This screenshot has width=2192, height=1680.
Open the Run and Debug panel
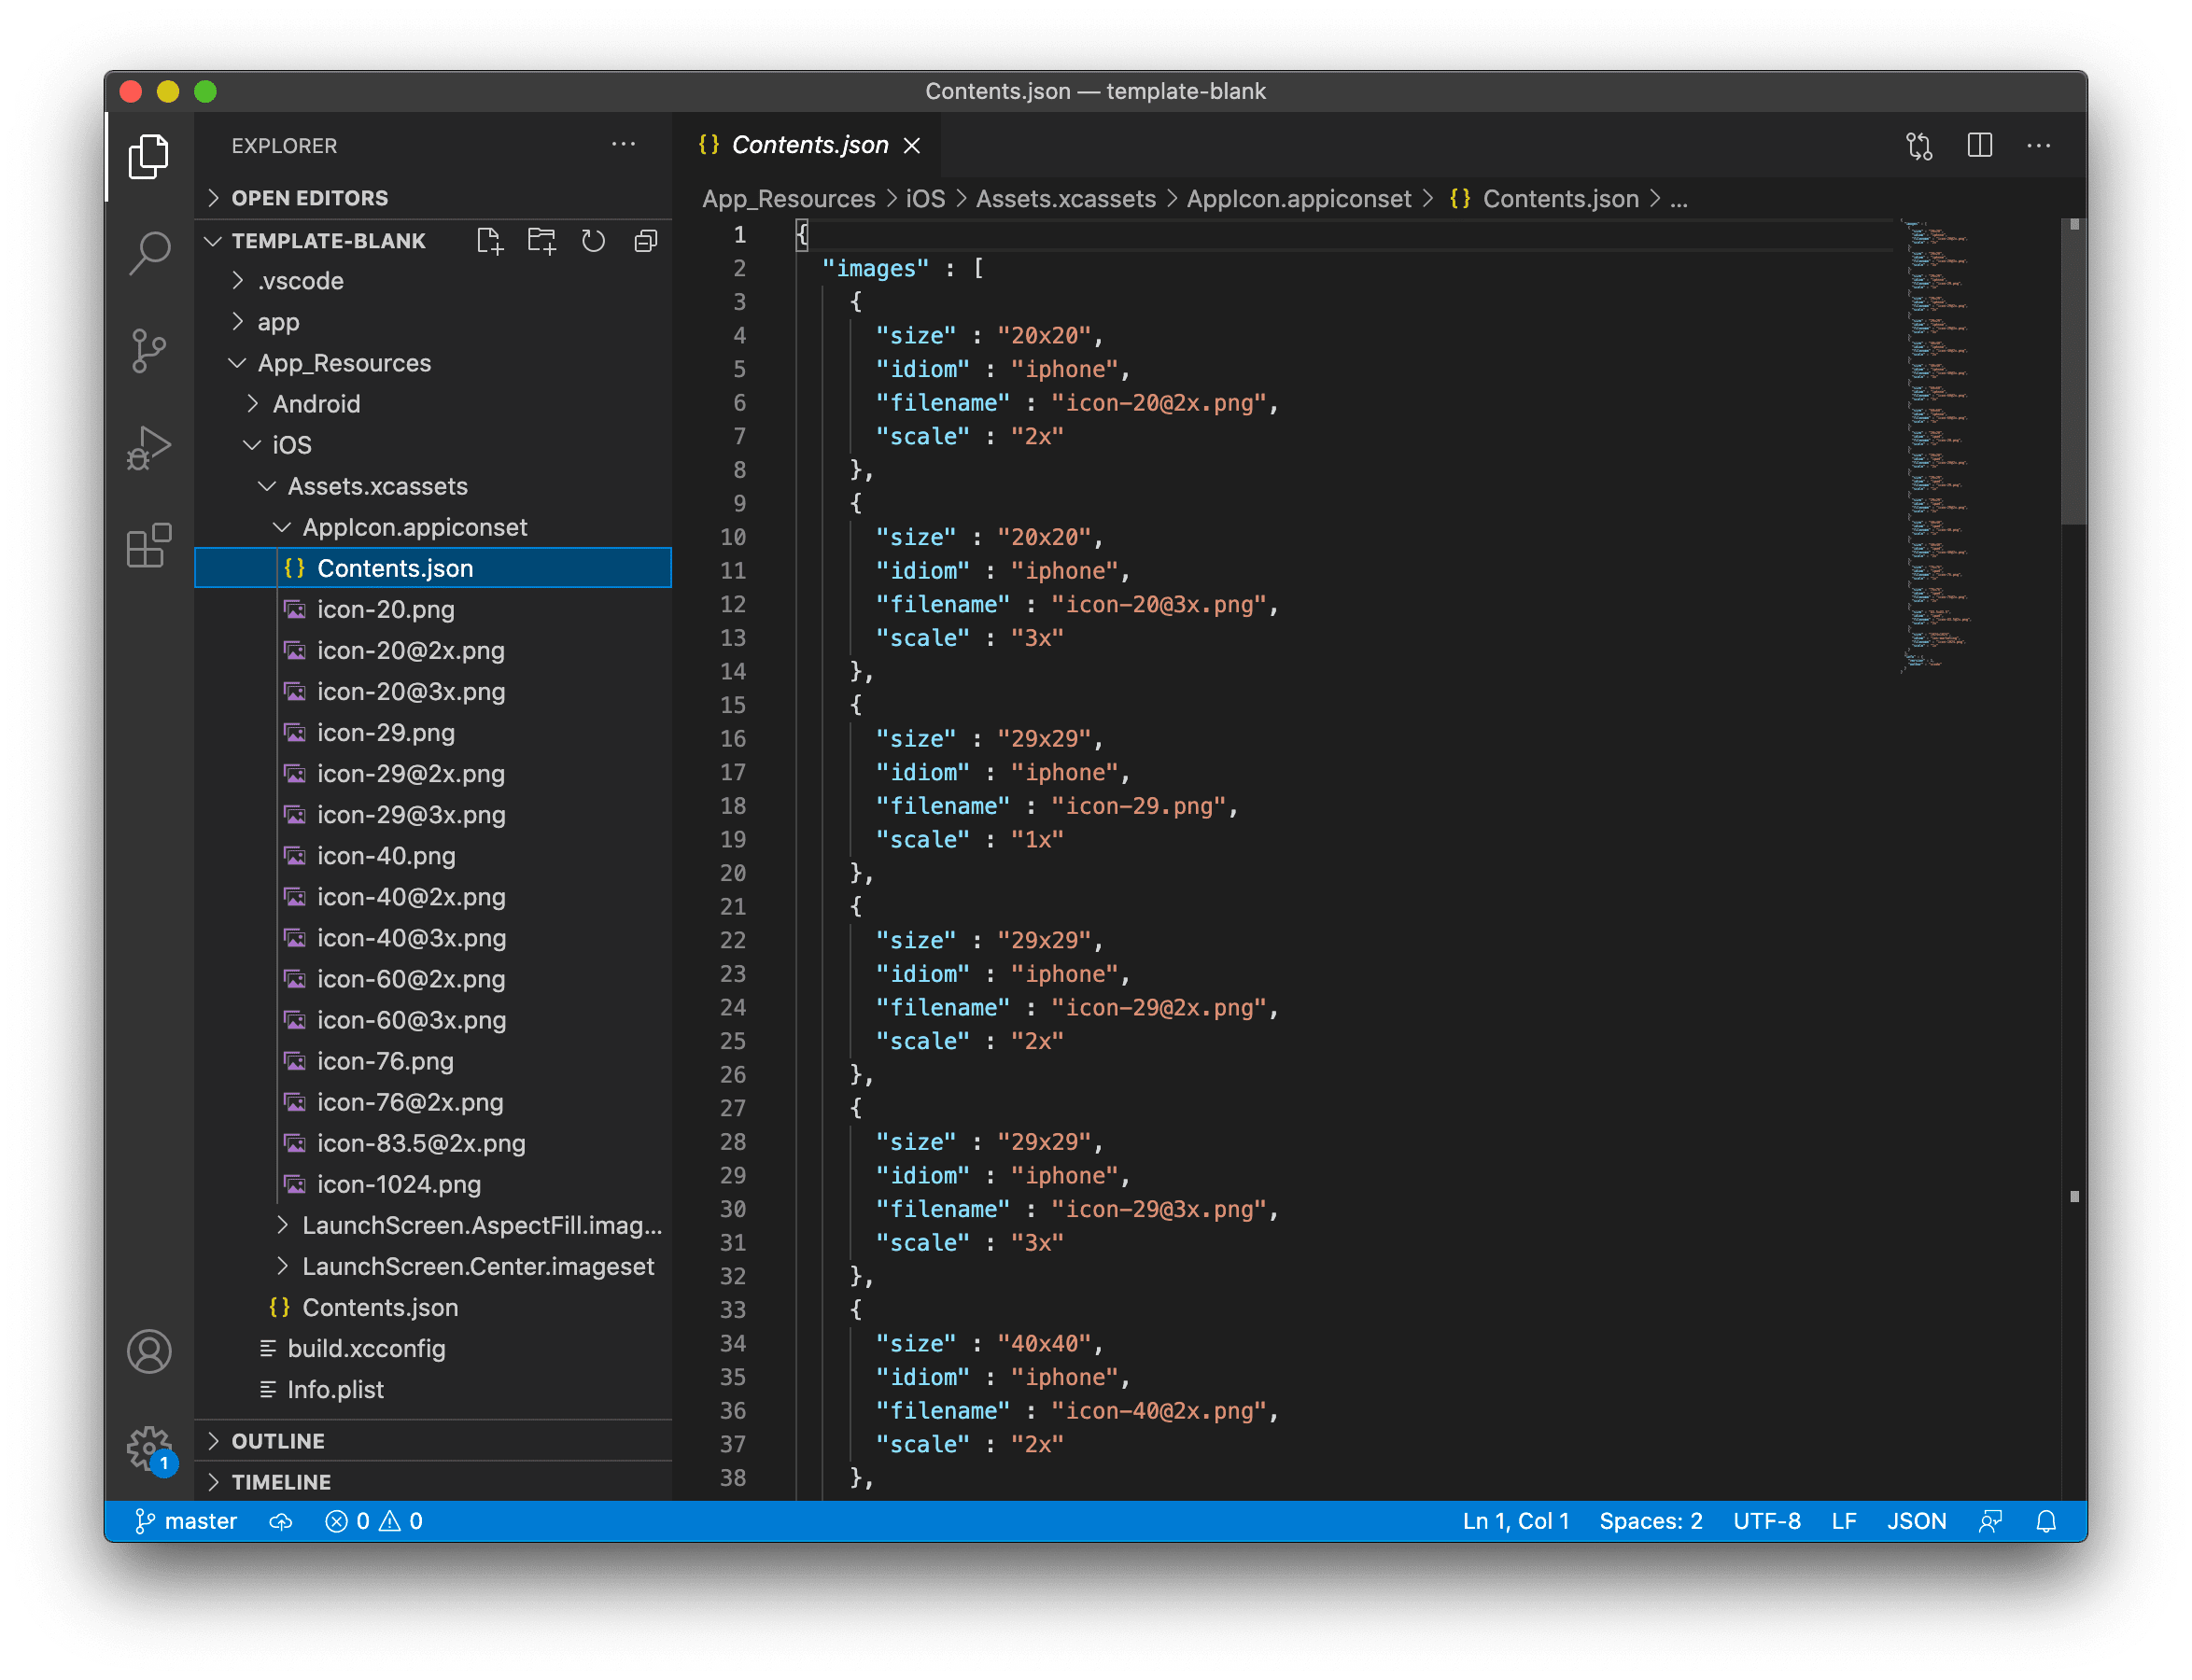[x=149, y=447]
